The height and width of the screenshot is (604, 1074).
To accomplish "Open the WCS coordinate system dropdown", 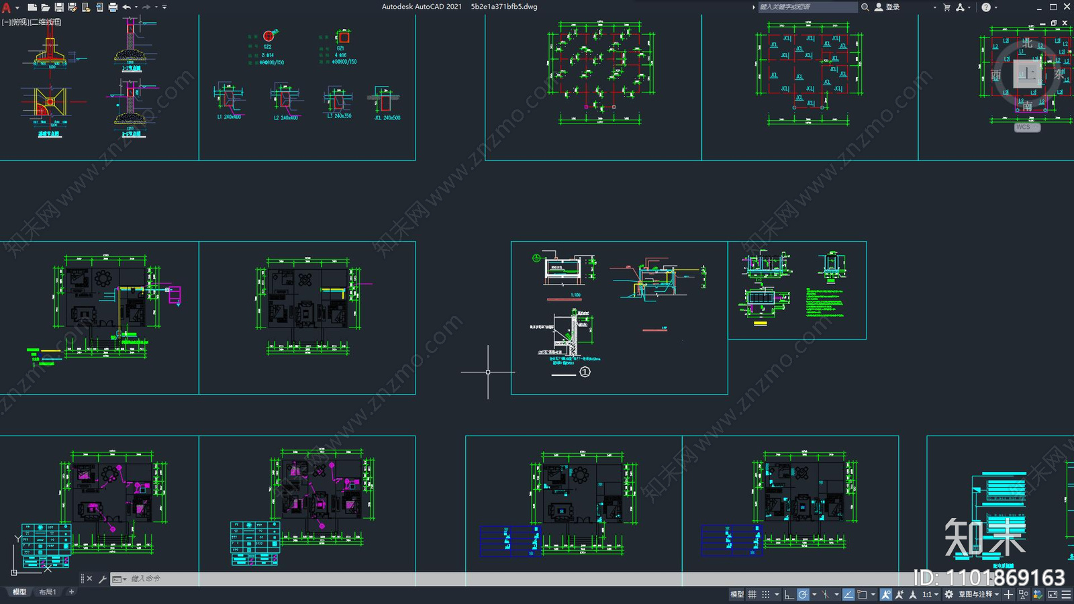I will 1027,127.
